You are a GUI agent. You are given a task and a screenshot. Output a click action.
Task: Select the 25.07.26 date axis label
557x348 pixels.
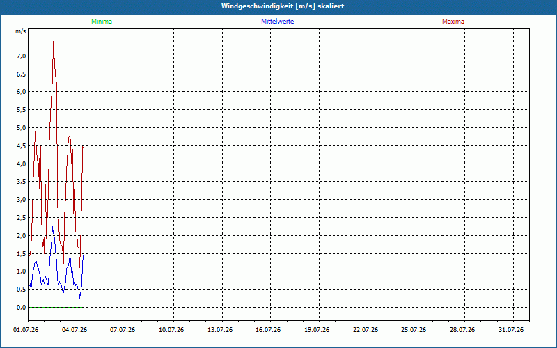[414, 330]
